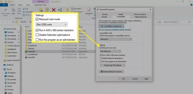This screenshot has width=193, height=94.
Task: Click the Name column header
Action: coord(27,27)
